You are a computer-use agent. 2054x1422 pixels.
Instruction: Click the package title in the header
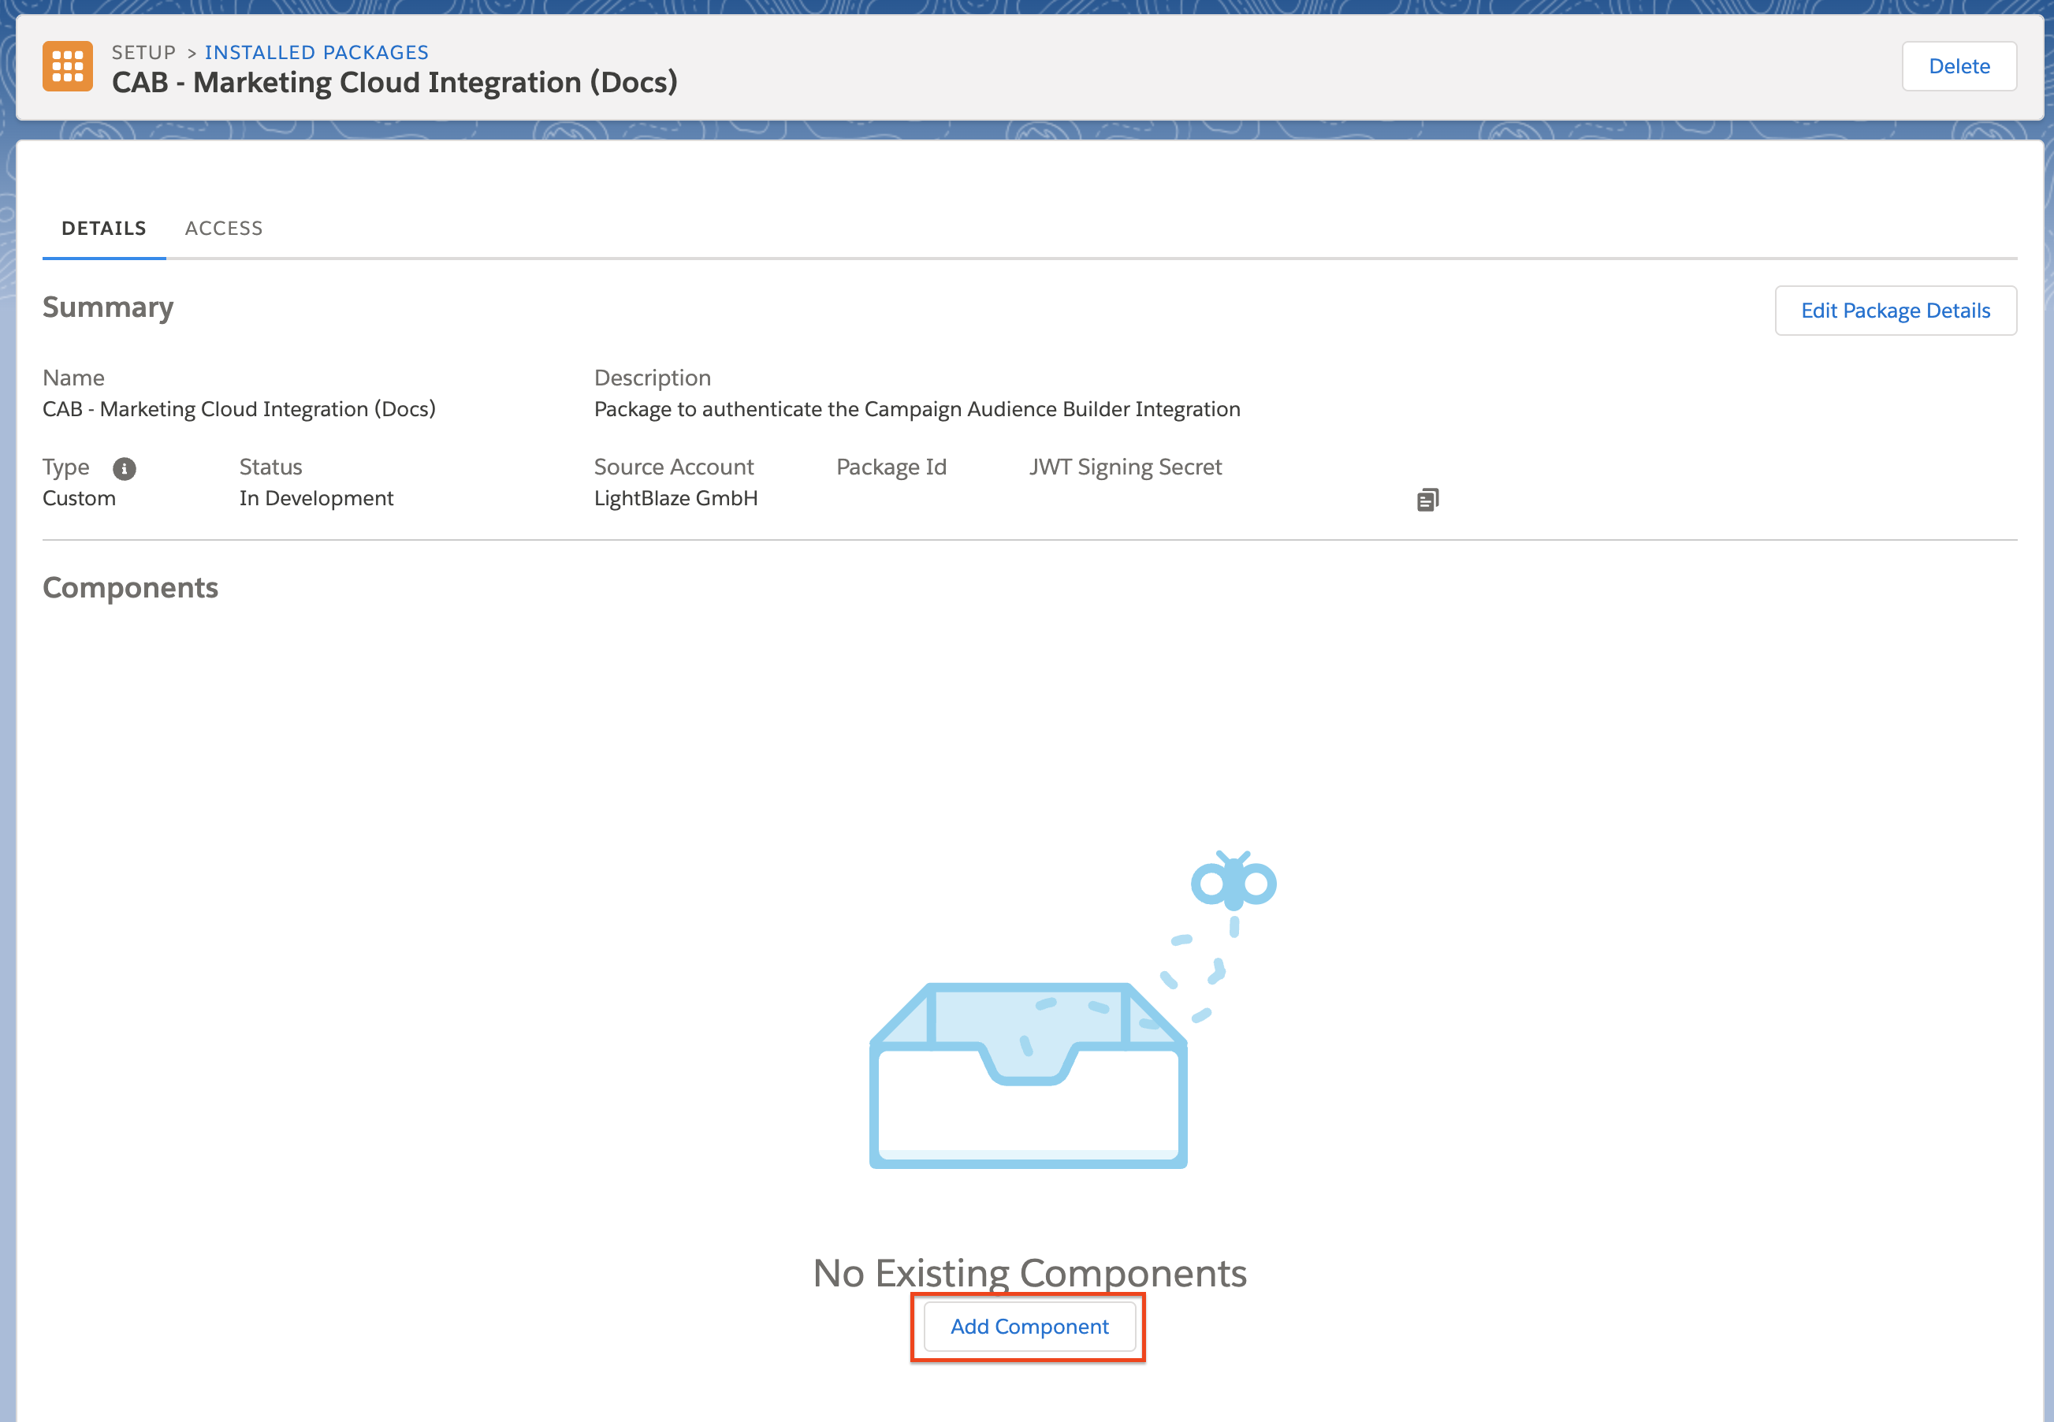395,83
